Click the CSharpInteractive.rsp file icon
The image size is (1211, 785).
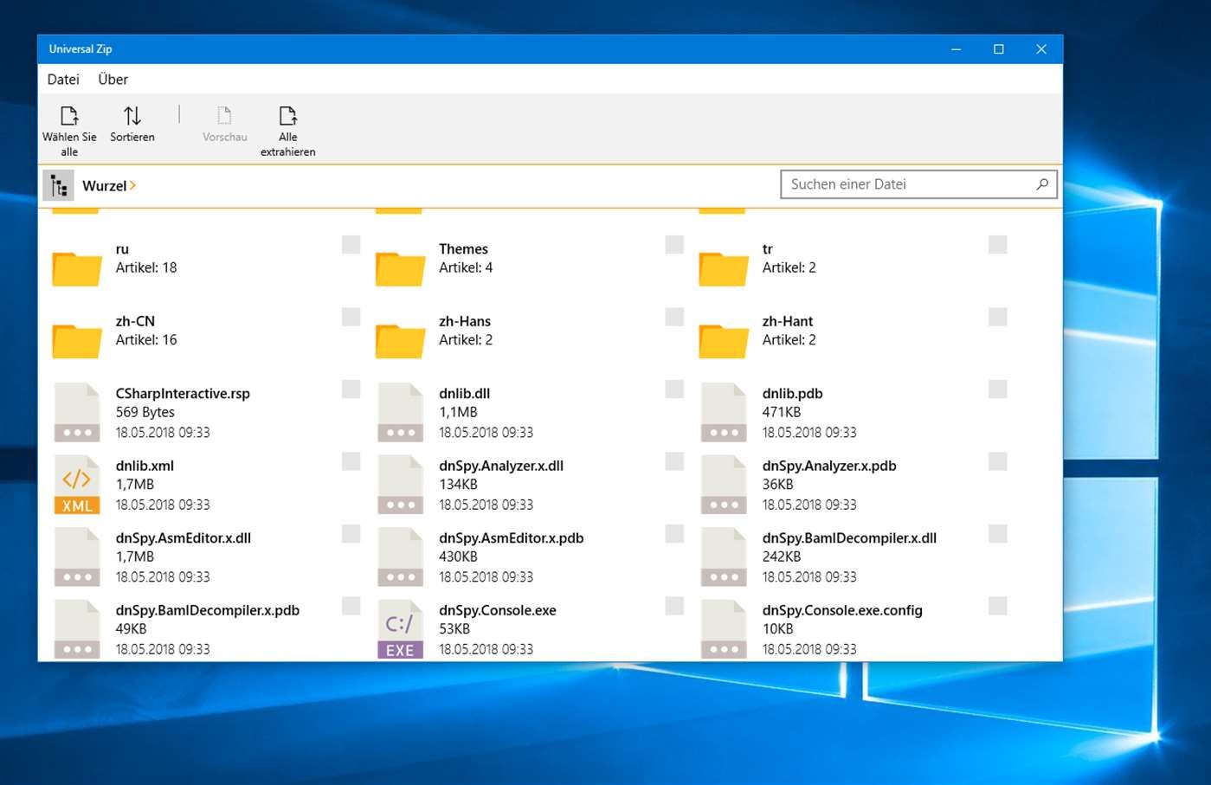pyautogui.click(x=77, y=413)
